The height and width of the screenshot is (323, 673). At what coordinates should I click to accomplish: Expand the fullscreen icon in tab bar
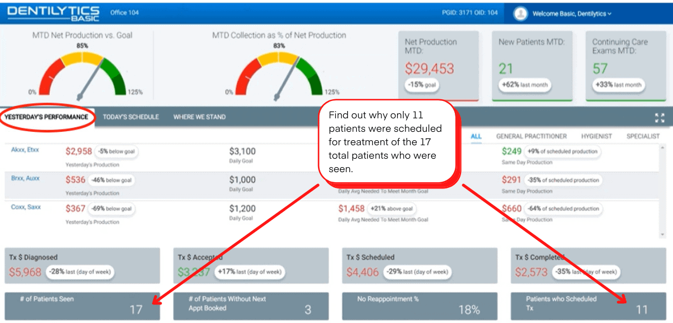pyautogui.click(x=660, y=117)
